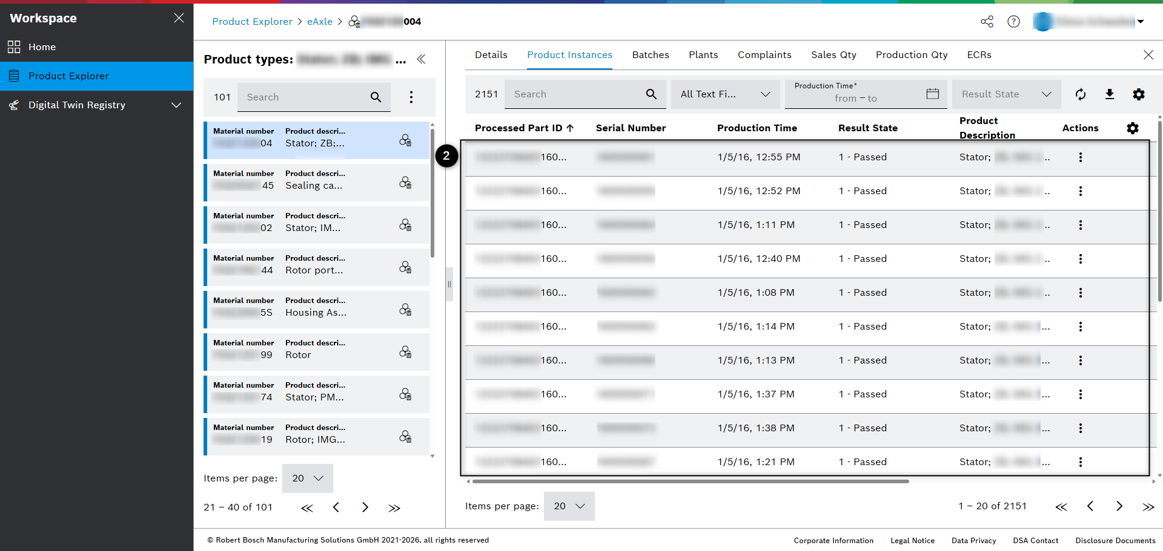Open the Result State filter dropdown
This screenshot has height=551, width=1163.
1007,94
